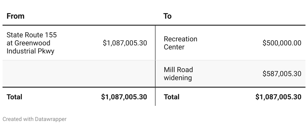Click the right "Total" label under To
Screen dimensions: 308x125
click(172, 97)
